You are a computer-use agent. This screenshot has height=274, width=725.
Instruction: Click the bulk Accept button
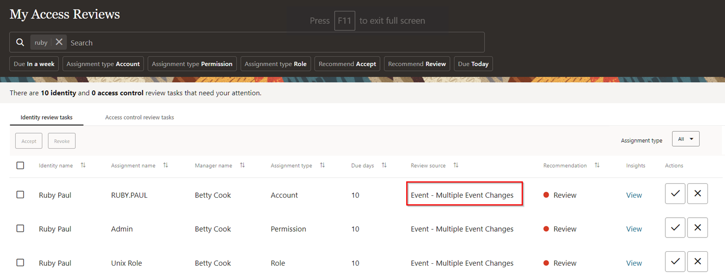pos(29,141)
